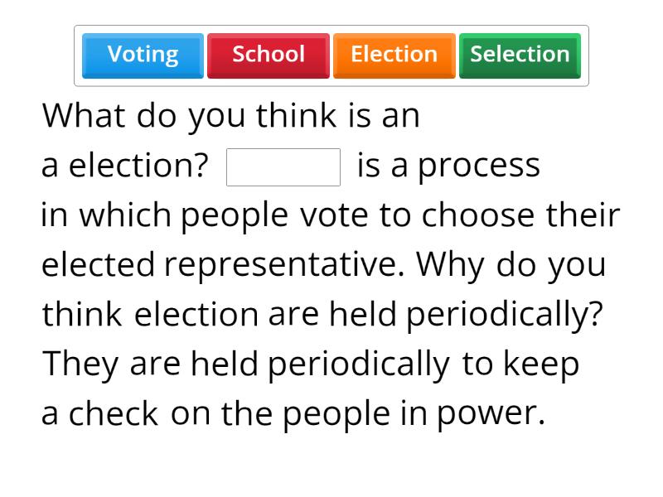Click the empty blank answer box
The image size is (663, 497).
(283, 167)
